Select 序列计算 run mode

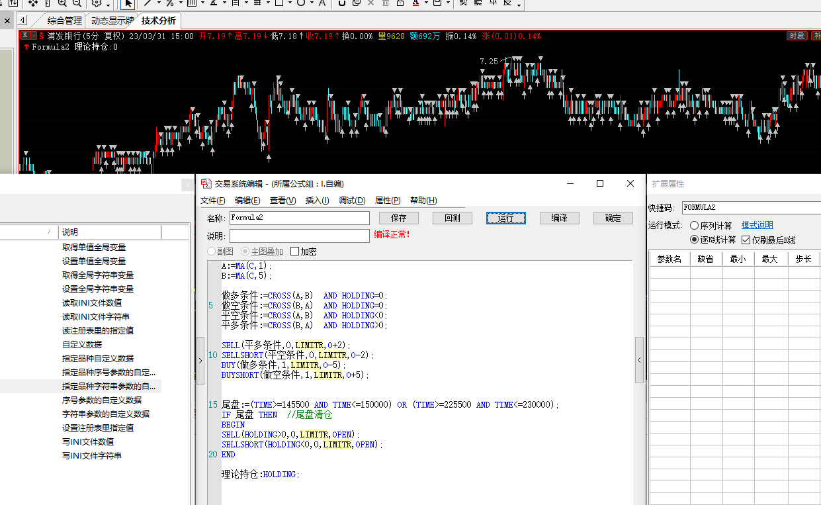coord(711,226)
